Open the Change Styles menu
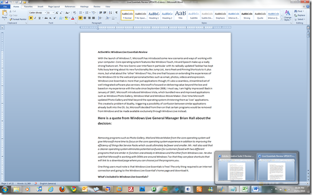312x195 pixels. 287,15
